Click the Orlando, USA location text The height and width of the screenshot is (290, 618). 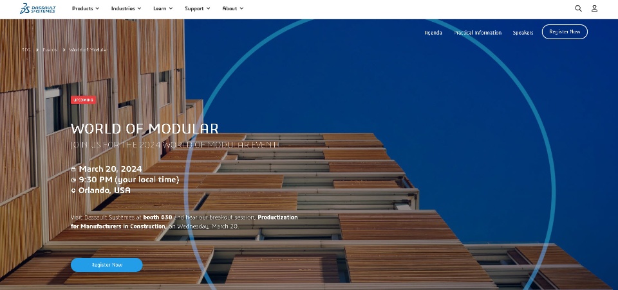click(104, 190)
